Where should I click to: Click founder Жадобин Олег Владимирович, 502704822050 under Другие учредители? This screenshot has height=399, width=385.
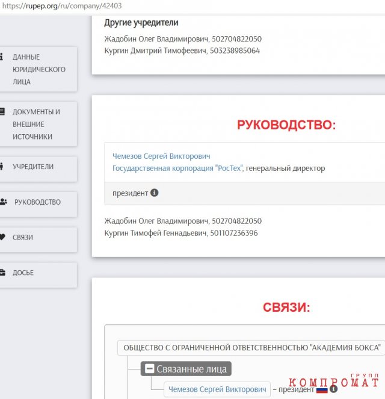coord(183,39)
